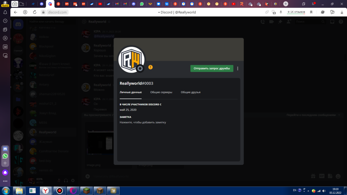The image size is (347, 195).
Task: Mute microphone in Discord user panel
Action: (x=59, y=180)
